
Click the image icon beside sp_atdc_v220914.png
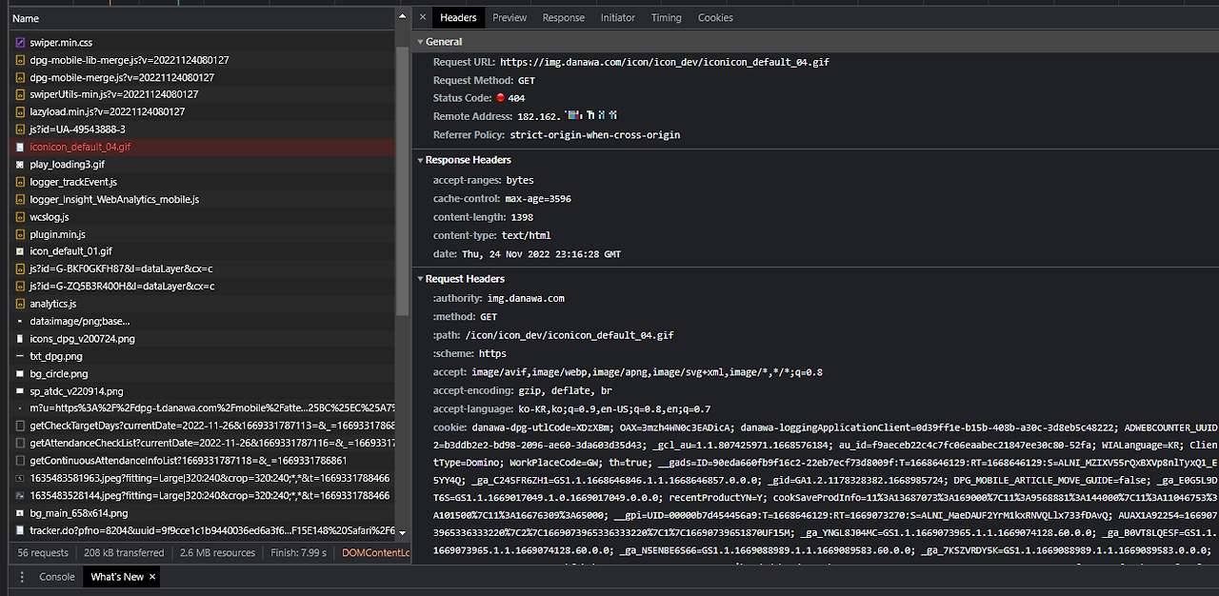click(x=20, y=390)
